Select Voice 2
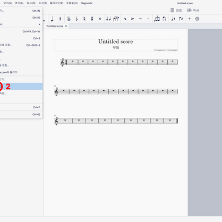222x222 pixels. click(181, 19)
